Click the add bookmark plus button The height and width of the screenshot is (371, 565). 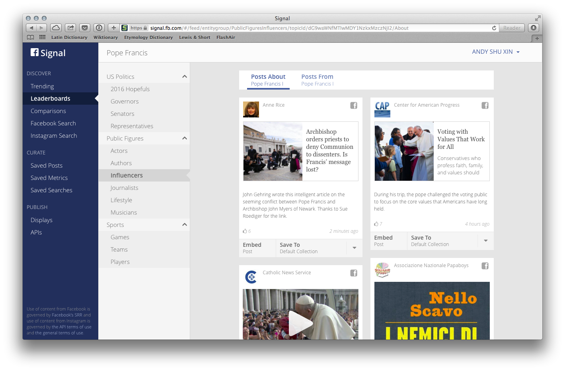click(114, 28)
